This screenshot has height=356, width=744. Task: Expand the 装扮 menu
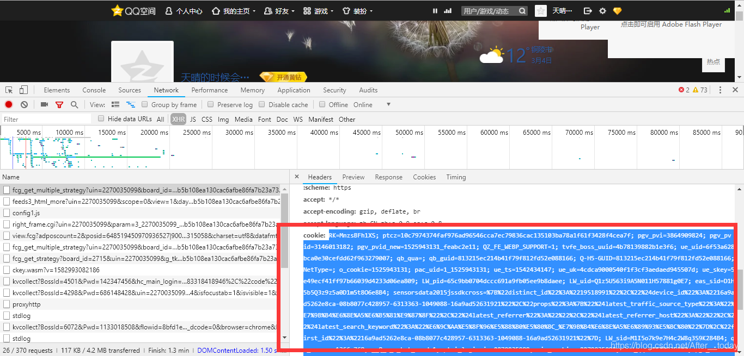tap(357, 11)
